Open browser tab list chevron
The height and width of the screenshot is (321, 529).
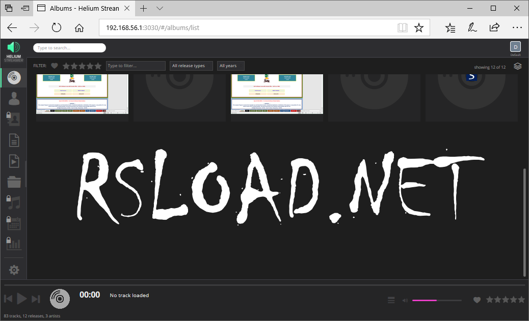pos(160,9)
